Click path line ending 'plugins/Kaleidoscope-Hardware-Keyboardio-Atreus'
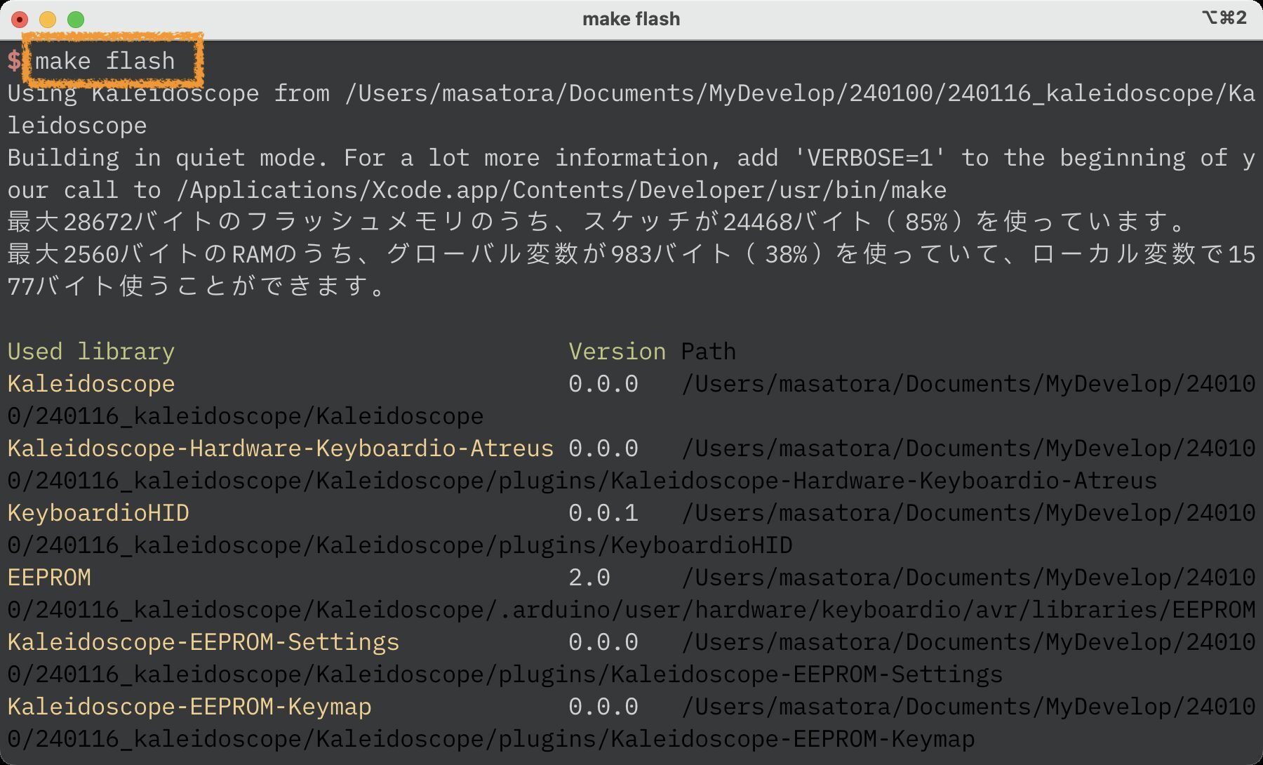The width and height of the screenshot is (1263, 765). tap(582, 481)
